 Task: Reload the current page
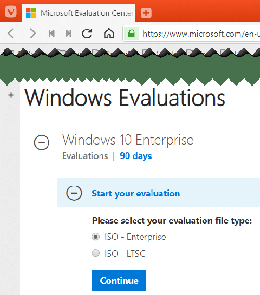[87, 34]
